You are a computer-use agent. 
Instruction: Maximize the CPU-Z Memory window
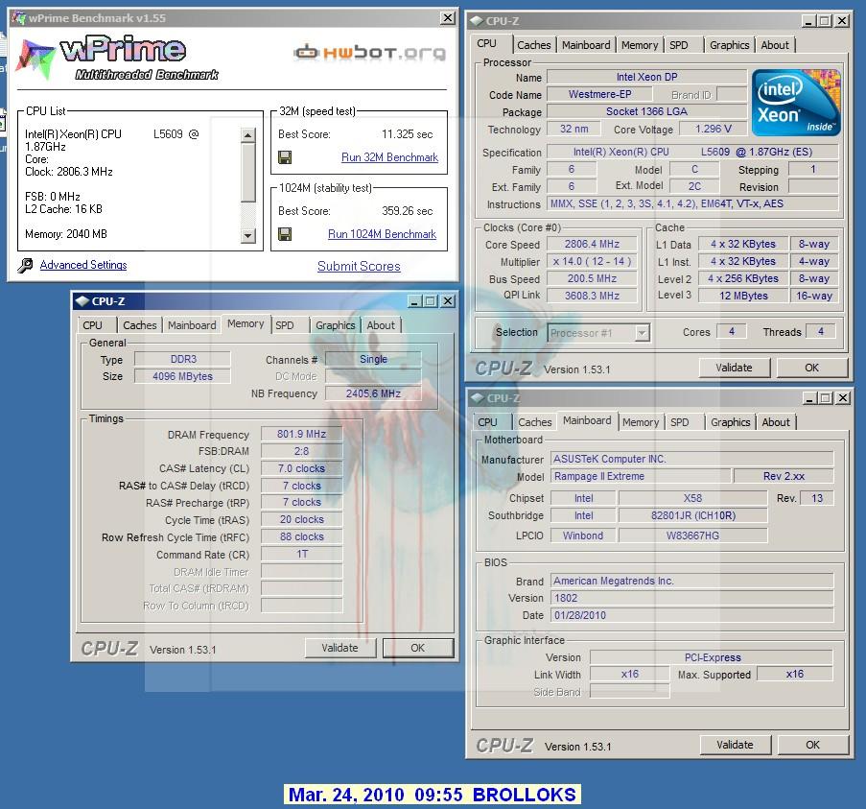(x=431, y=301)
